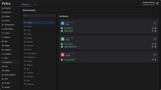Viewport: 161px width, 90px height.
Task: Add a role to Delete permission
Action: coord(155,55)
